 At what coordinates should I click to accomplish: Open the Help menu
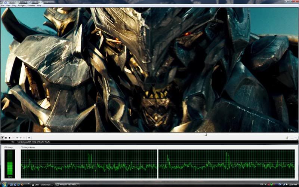point(39,6)
